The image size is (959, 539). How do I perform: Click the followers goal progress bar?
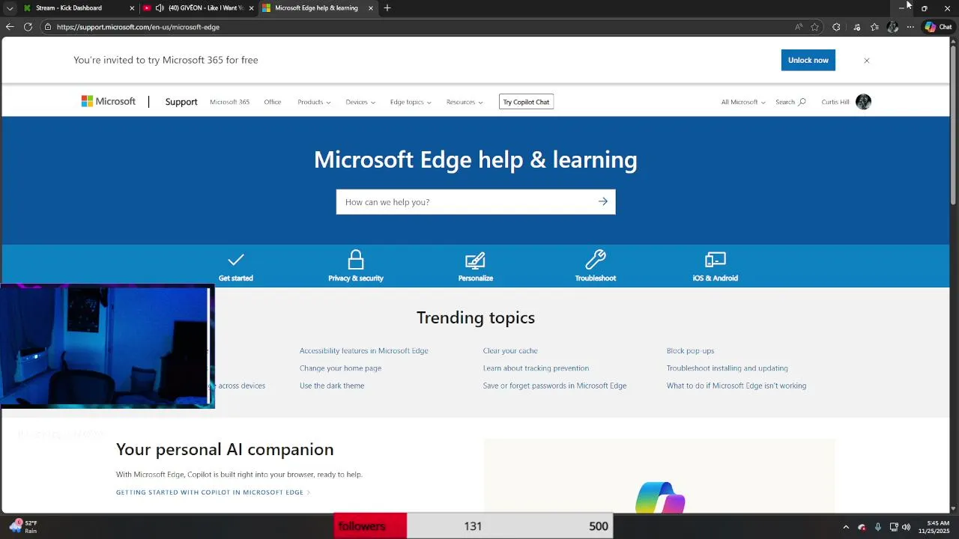coord(474,526)
